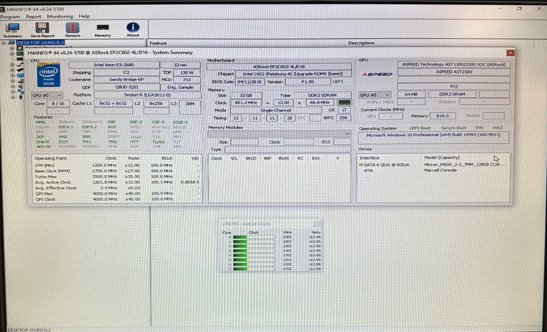Select the Central Processor chip icon in tree

20,48
